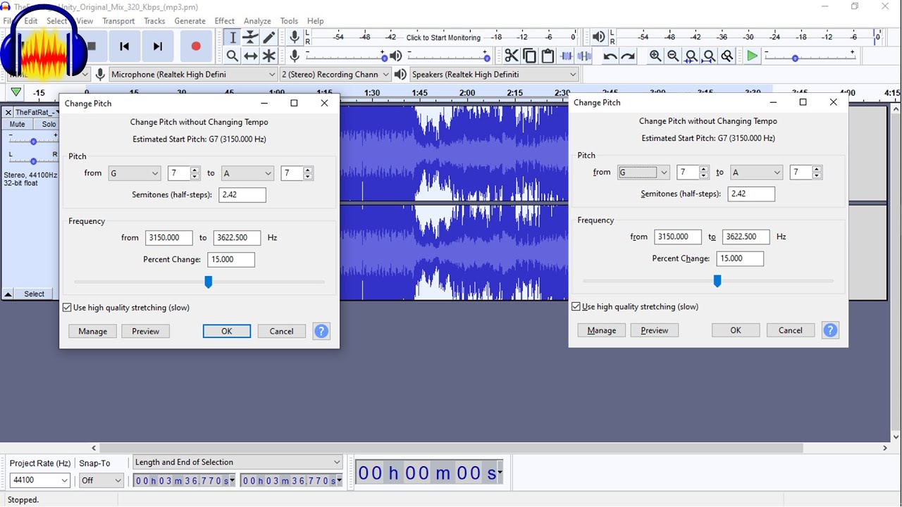Select the Zoom magnifier tool in tools toolbar
This screenshot has width=902, height=507.
coord(233,56)
